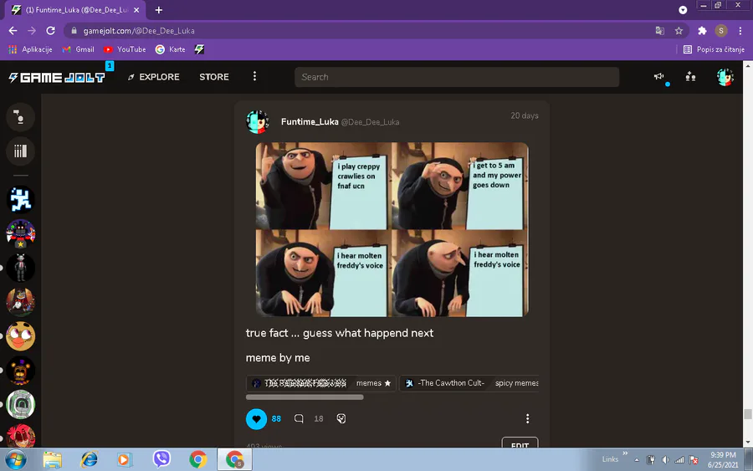This screenshot has width=753, height=471.
Task: Go back in the browser
Action: [13, 31]
